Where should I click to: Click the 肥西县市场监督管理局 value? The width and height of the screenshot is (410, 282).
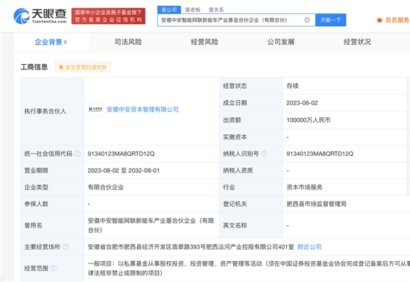[x=316, y=204]
